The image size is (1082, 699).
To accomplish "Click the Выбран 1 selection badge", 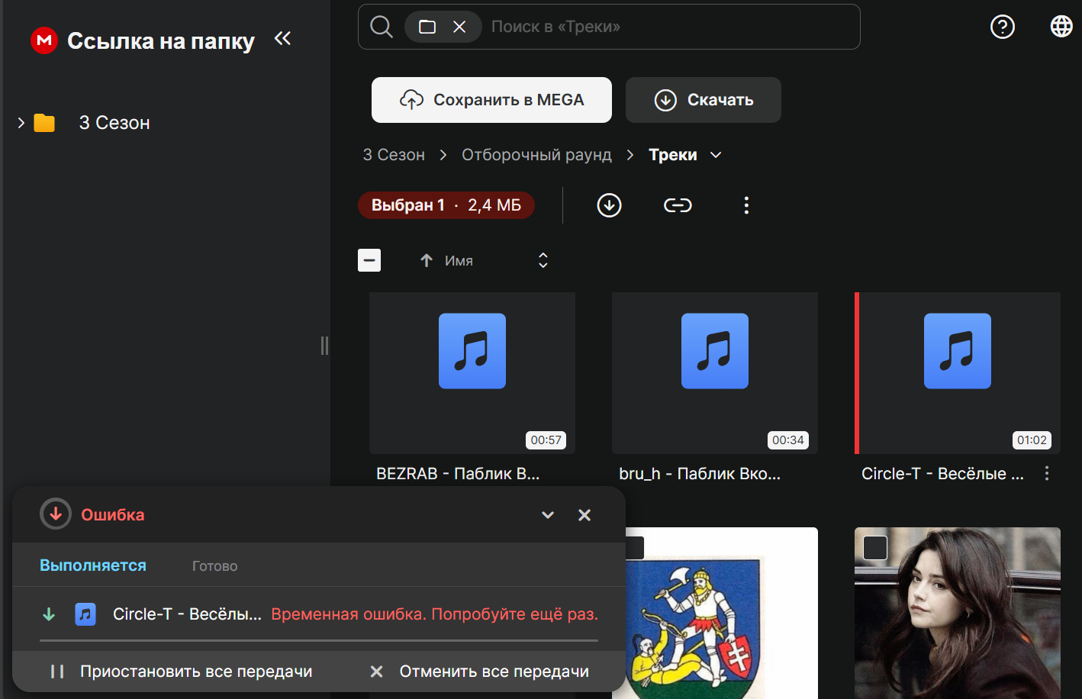I will tap(446, 205).
